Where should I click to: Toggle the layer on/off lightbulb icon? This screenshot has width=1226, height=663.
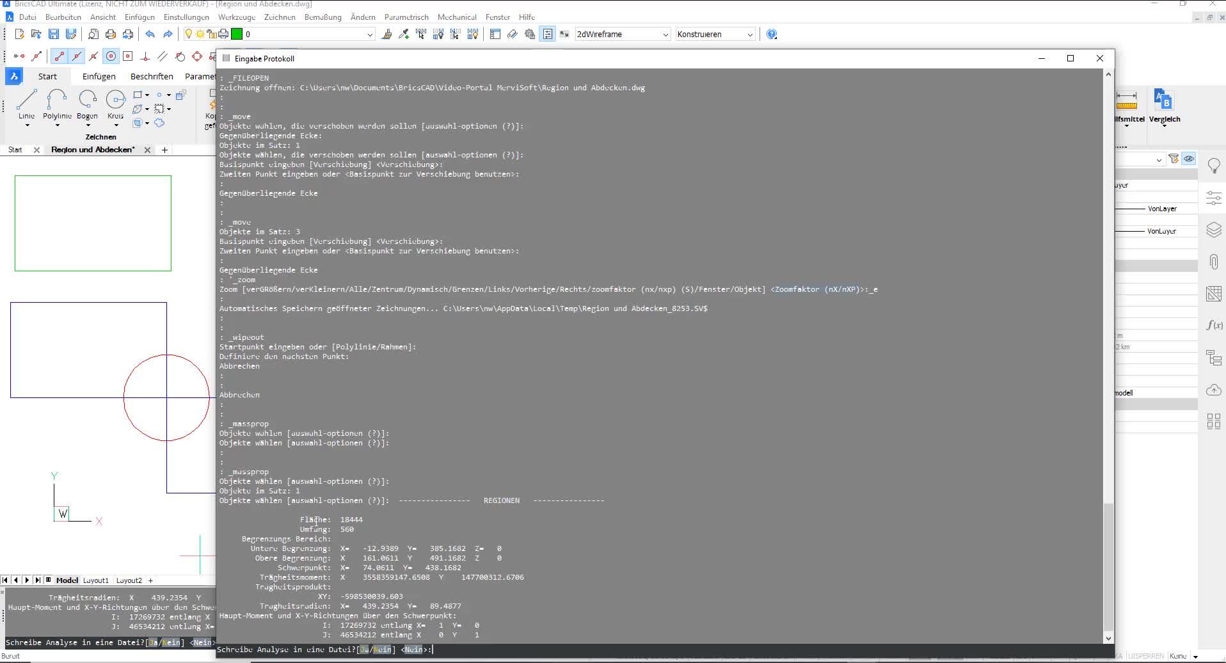[x=189, y=34]
